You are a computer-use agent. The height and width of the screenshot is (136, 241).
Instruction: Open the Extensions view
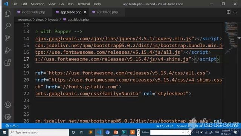pos(8,63)
